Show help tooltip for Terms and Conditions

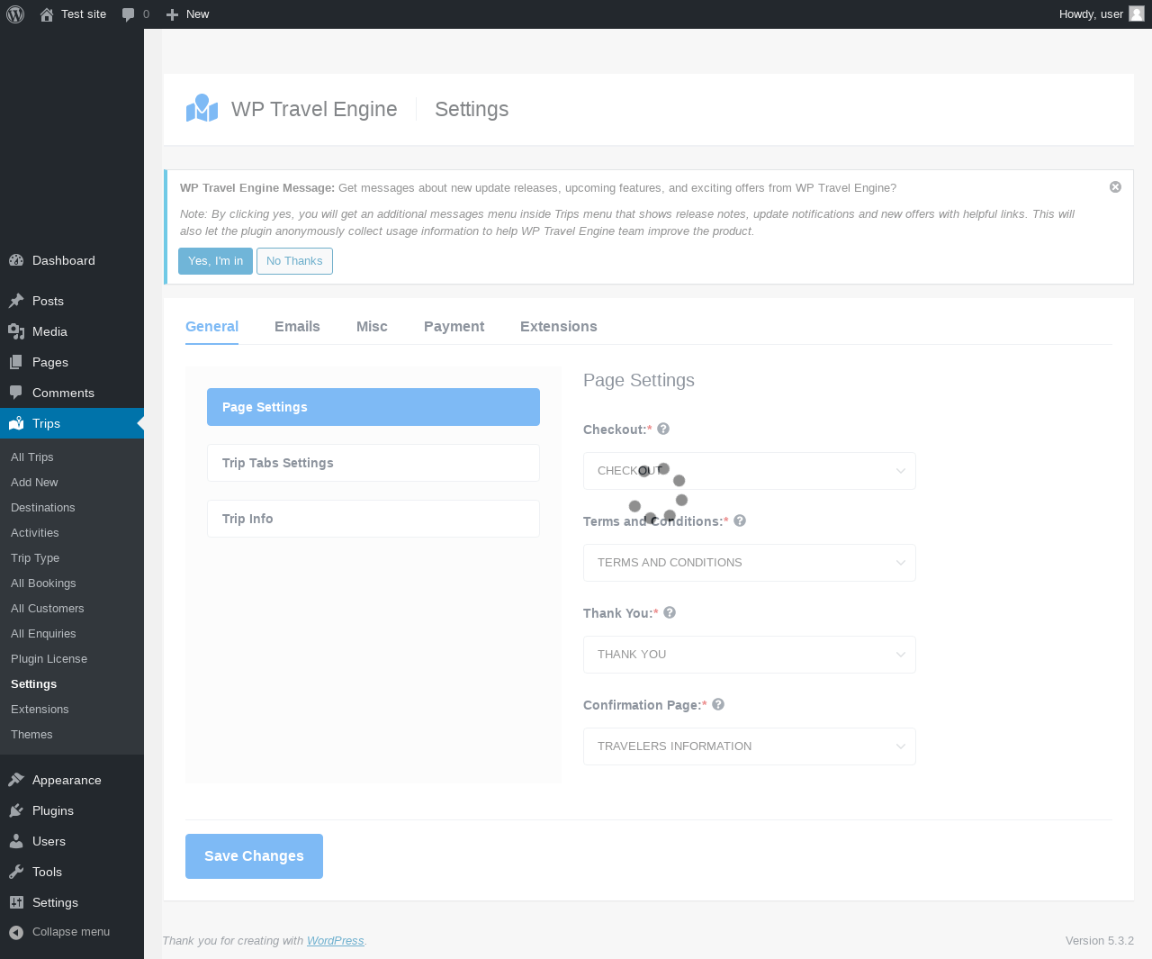coord(740,520)
